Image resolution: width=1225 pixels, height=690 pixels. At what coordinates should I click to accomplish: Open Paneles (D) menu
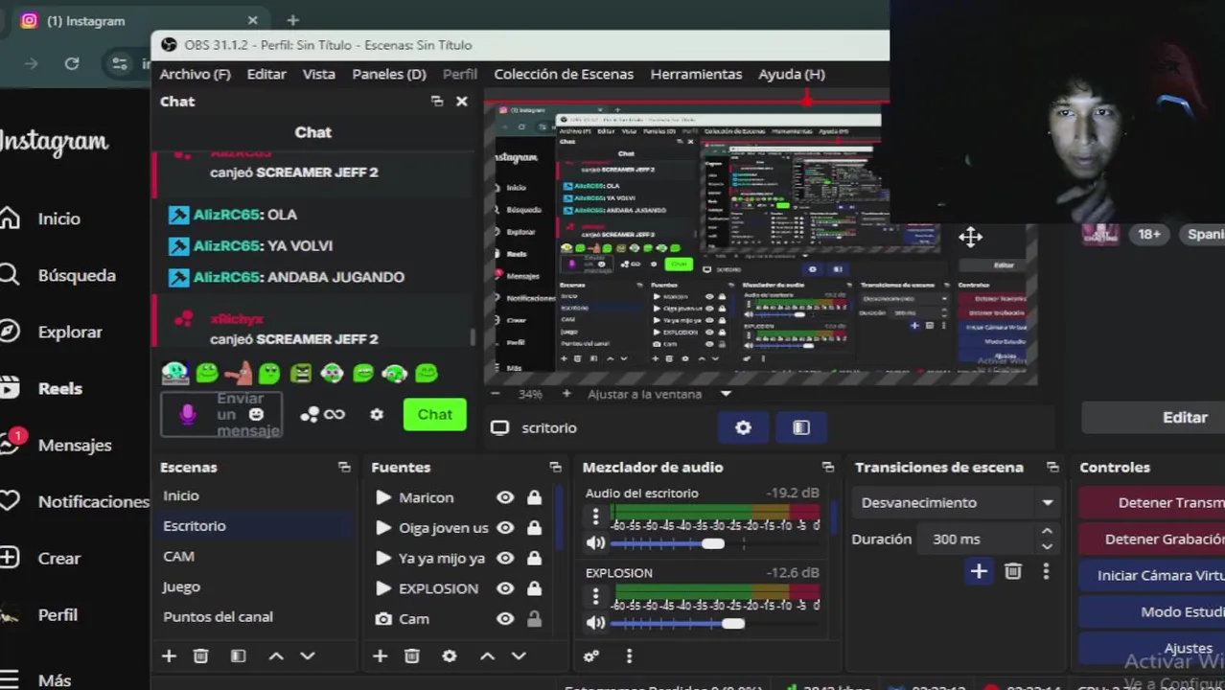coord(389,74)
